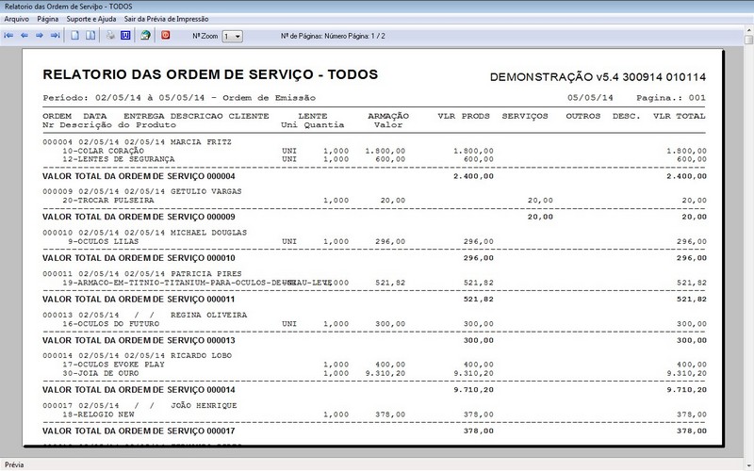Click the previous page arrow
Image resolution: width=754 pixels, height=471 pixels.
click(x=25, y=36)
